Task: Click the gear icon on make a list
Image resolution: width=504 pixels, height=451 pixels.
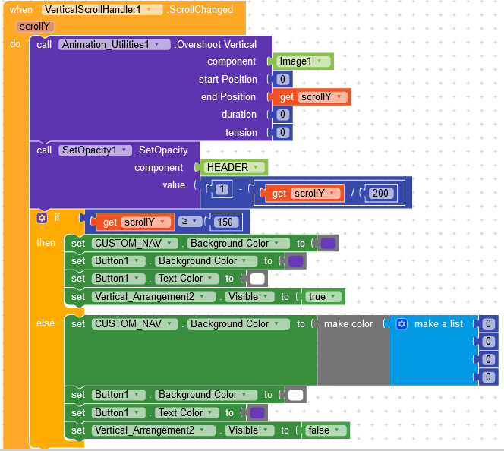Action: (402, 323)
